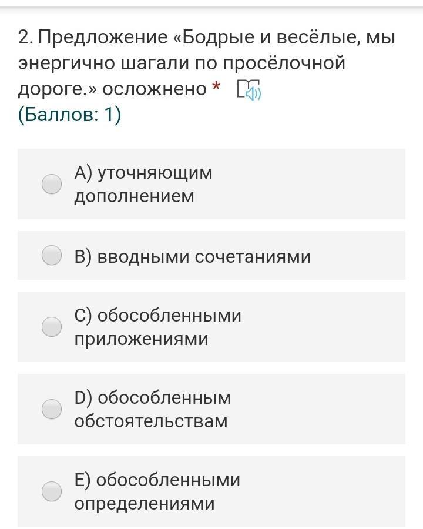Click the label «обособленными приложениями»
Image resolution: width=423 pixels, height=529 pixels.
pos(157,327)
